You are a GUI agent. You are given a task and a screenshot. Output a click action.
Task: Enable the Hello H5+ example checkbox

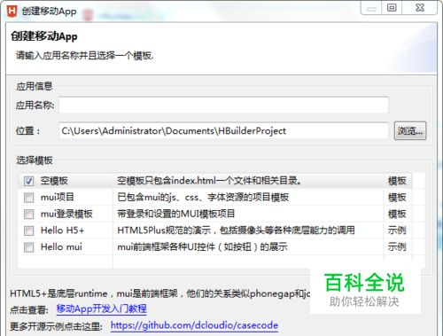(28, 231)
